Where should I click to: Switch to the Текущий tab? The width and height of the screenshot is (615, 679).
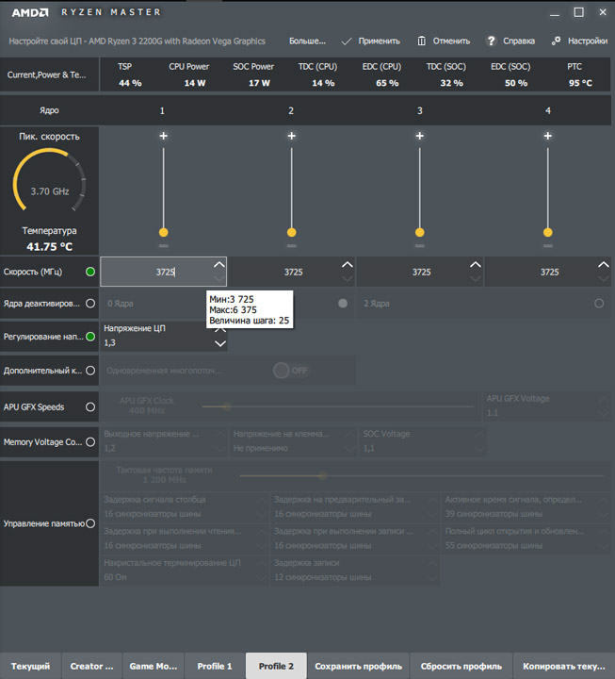(31, 666)
